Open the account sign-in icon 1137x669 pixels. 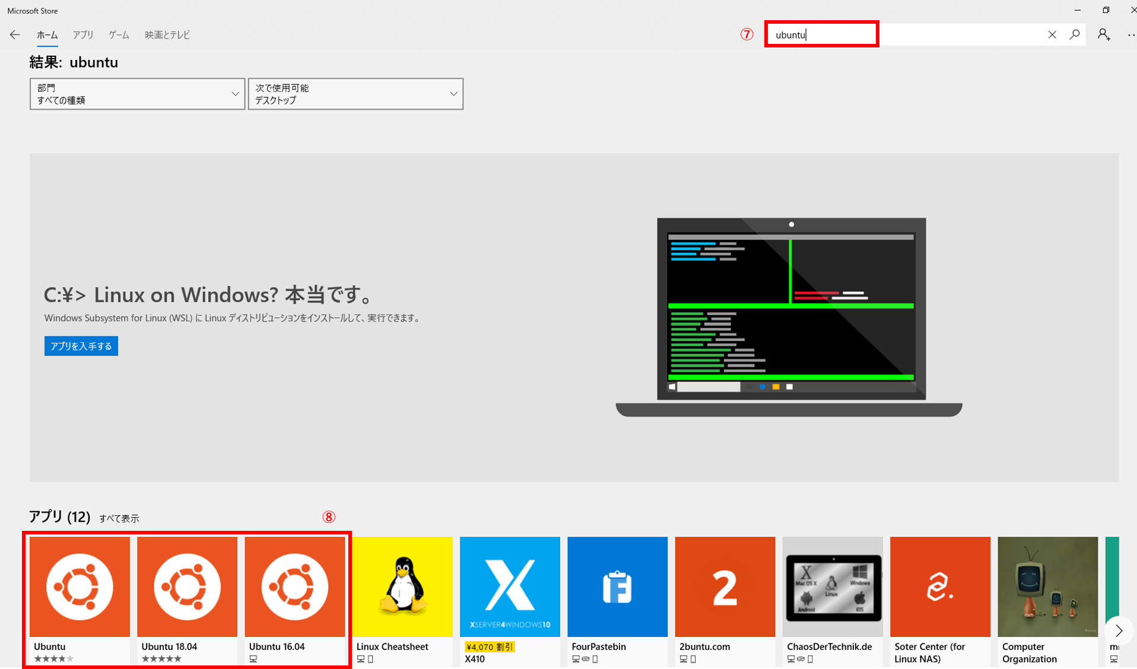[x=1104, y=34]
